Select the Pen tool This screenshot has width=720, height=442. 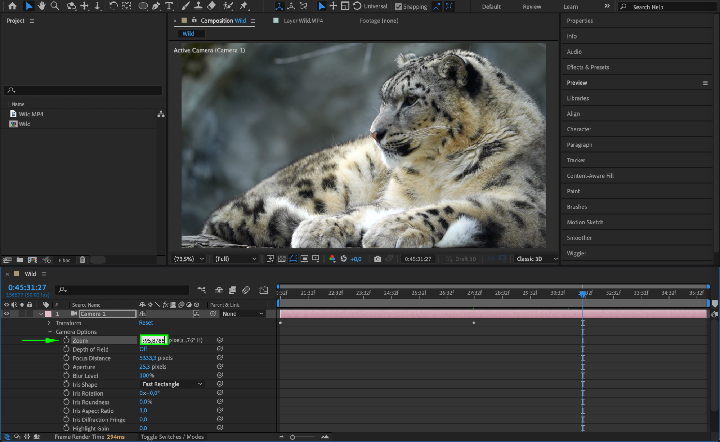156,6
